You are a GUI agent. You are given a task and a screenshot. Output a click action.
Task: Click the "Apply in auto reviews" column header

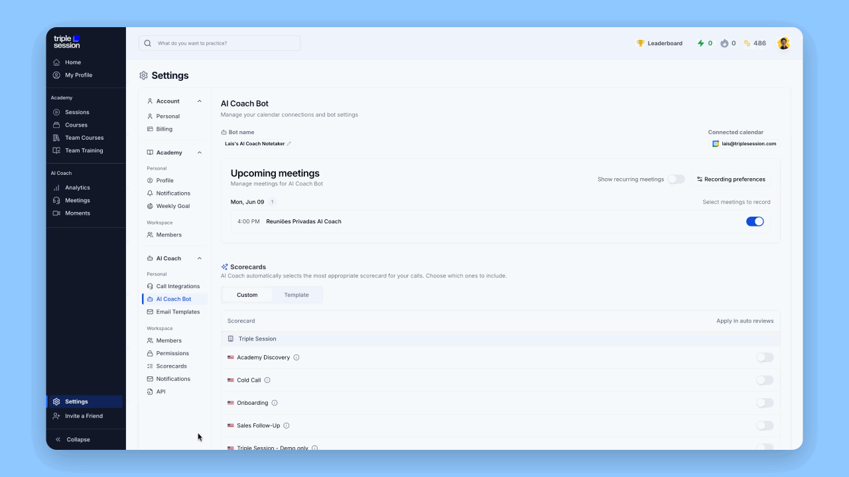coord(745,321)
